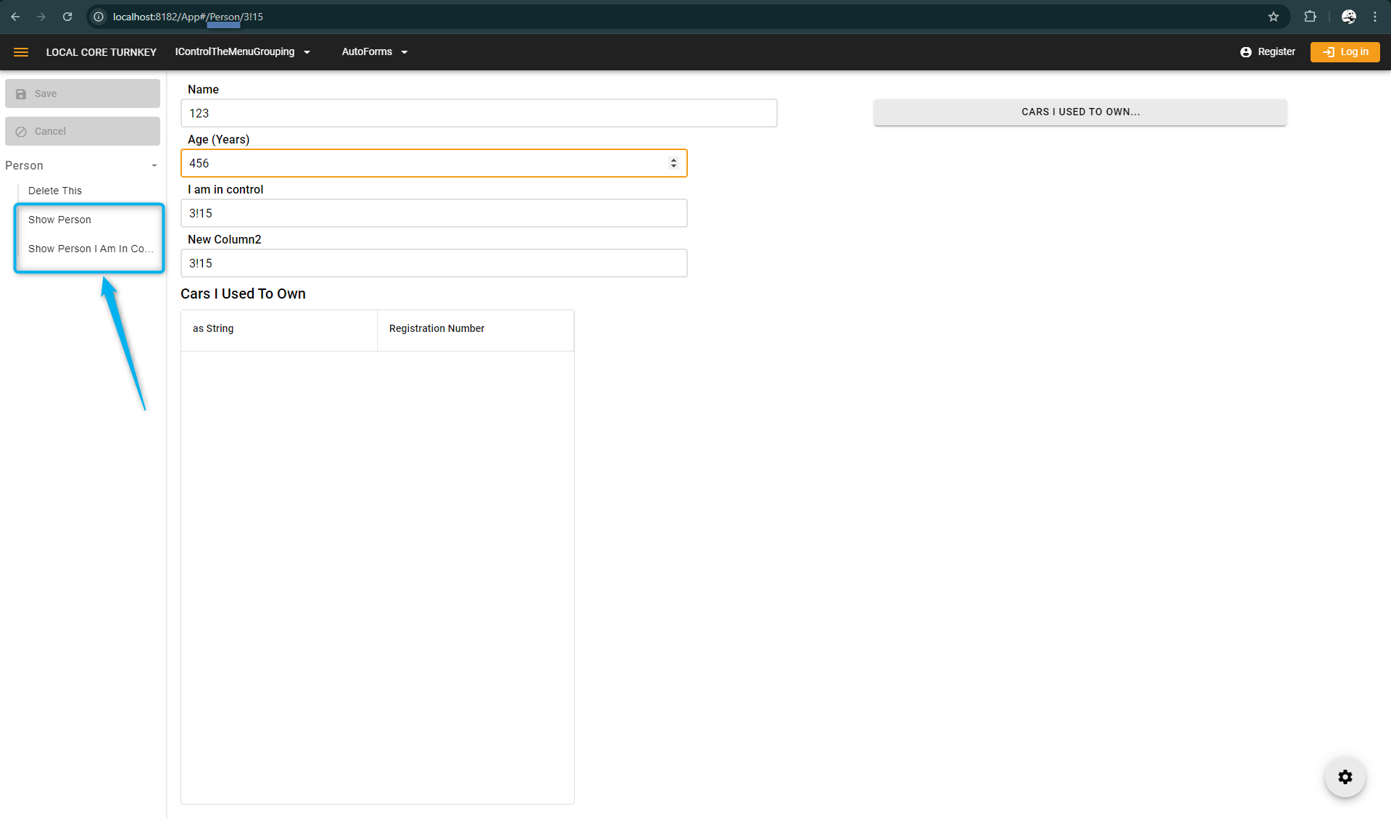
Task: Select Show Person in the sidebar
Action: [x=59, y=220]
